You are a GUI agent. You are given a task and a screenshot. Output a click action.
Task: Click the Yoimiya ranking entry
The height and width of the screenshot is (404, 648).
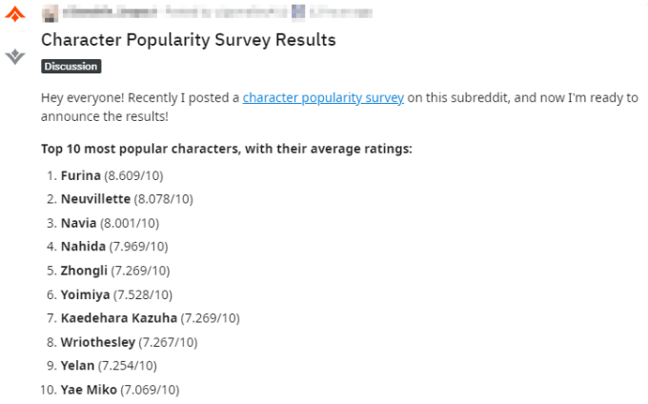pyautogui.click(x=87, y=294)
